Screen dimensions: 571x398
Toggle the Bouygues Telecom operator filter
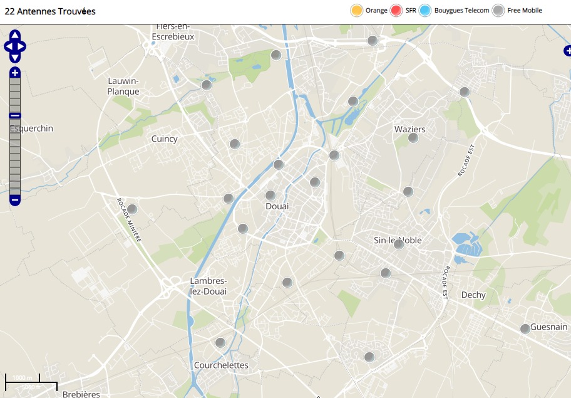(x=426, y=11)
